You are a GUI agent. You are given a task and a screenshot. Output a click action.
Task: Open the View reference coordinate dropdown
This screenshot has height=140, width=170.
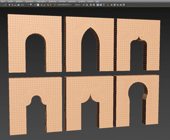click(25, 5)
